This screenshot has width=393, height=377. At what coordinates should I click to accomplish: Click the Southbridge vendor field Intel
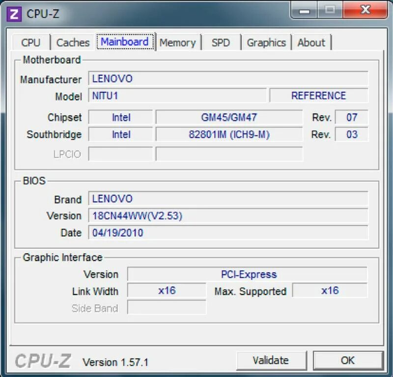pos(121,135)
